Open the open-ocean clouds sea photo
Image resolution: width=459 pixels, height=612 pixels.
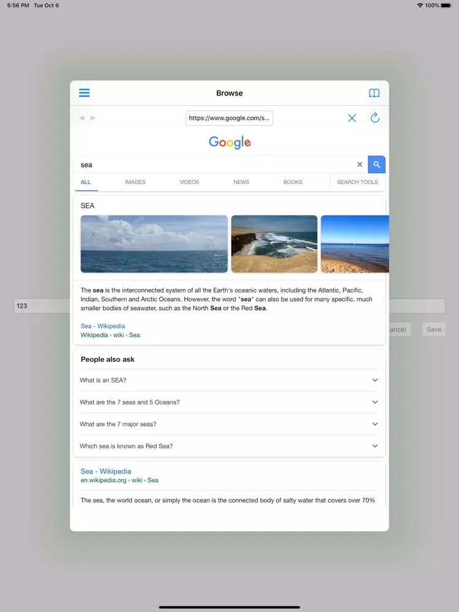click(x=154, y=244)
